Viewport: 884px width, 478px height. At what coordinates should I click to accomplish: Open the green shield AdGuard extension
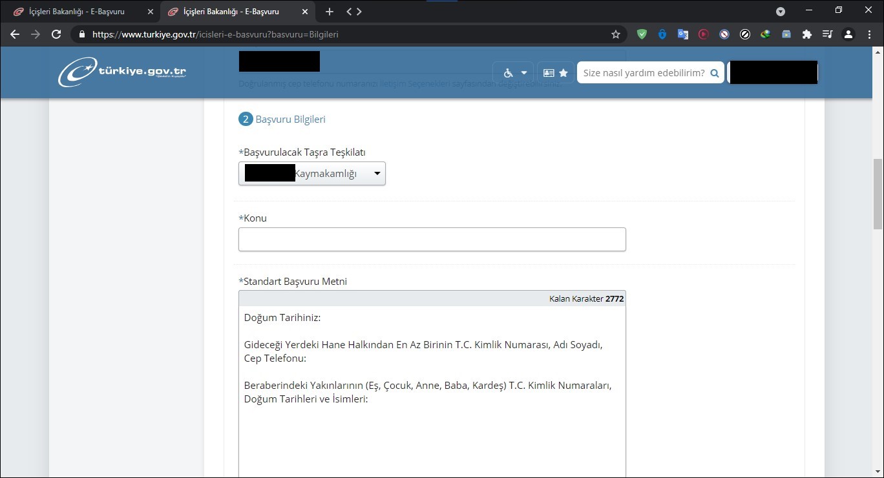click(642, 34)
